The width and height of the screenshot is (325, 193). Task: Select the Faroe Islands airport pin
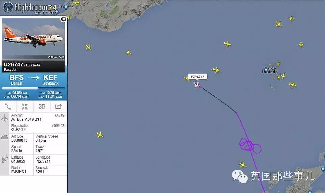[x=266, y=69]
